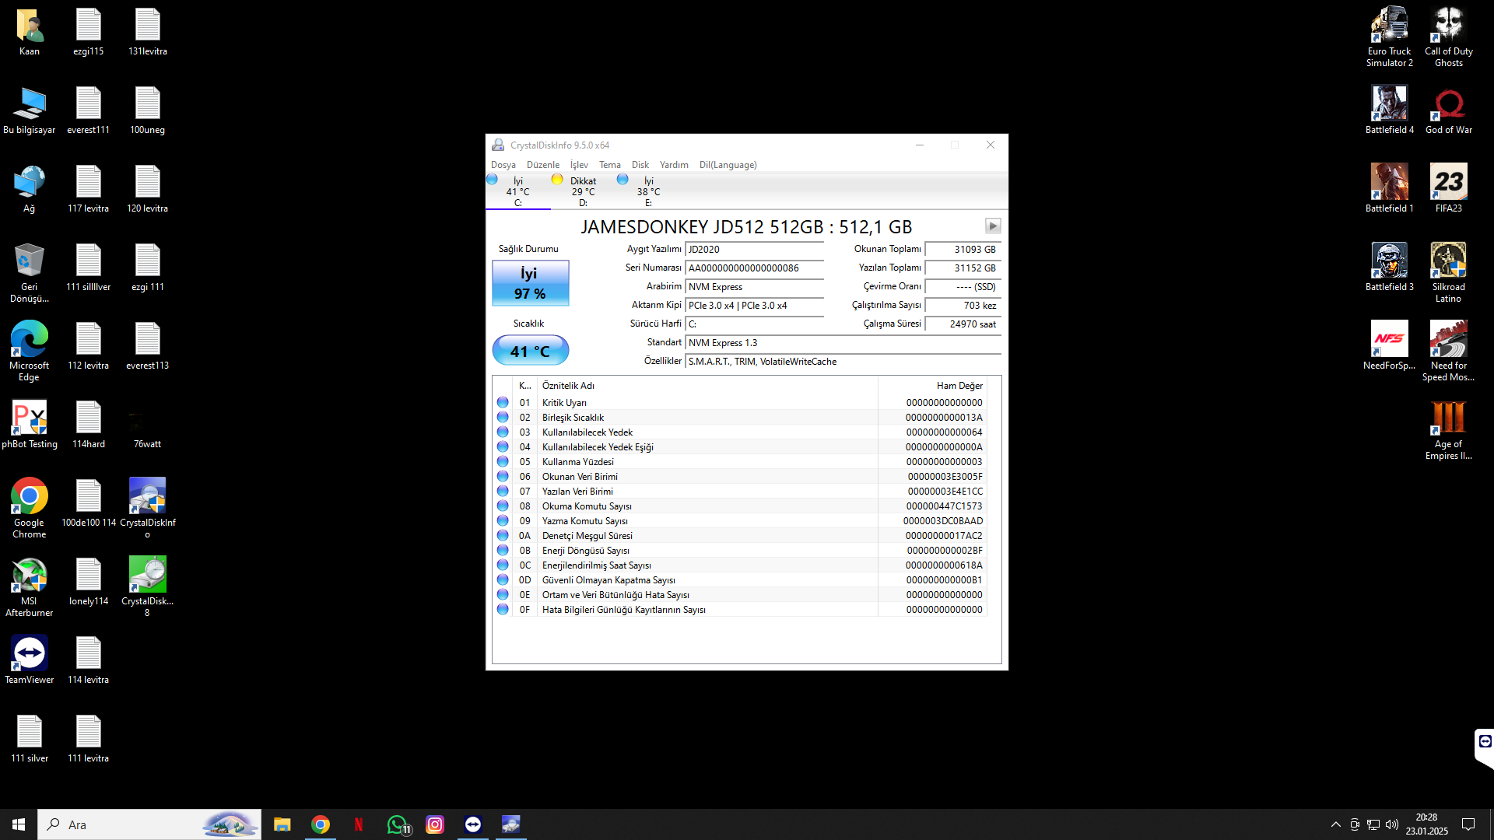
Task: Click the Ham Değer column header
Action: 932,386
